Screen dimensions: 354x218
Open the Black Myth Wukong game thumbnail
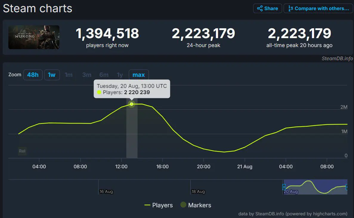click(x=34, y=37)
